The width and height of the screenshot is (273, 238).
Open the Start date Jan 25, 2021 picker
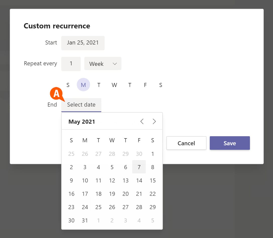(x=83, y=43)
